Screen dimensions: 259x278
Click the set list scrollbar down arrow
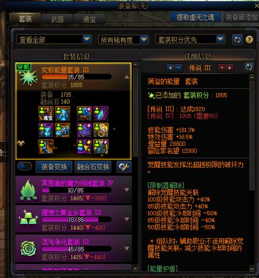[135, 267]
